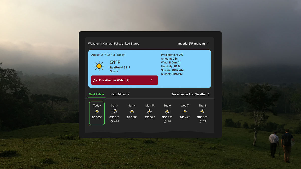Select the showers icon under Sat 3
Screen dimensions: 301x169
pyautogui.click(x=114, y=111)
